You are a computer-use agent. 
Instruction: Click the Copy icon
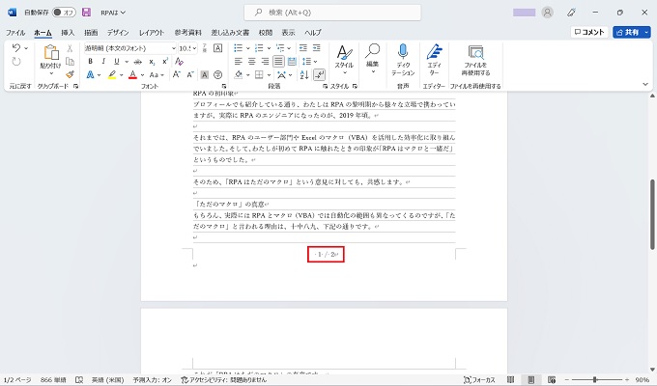point(70,62)
